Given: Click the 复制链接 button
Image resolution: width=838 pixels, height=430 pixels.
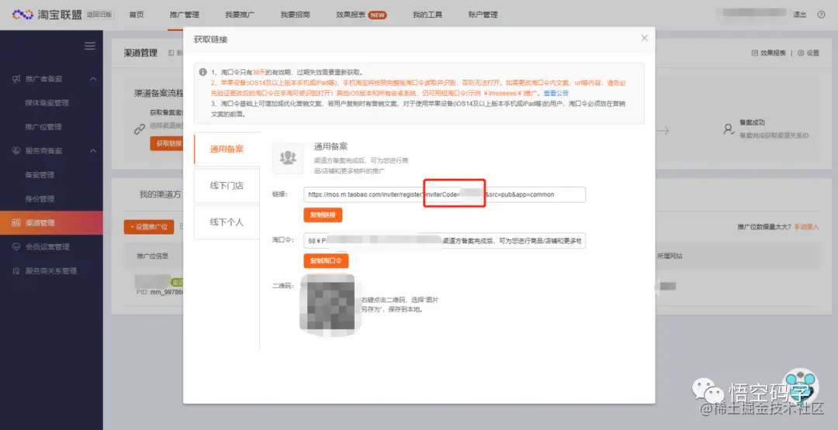Looking at the screenshot, I should tap(323, 215).
